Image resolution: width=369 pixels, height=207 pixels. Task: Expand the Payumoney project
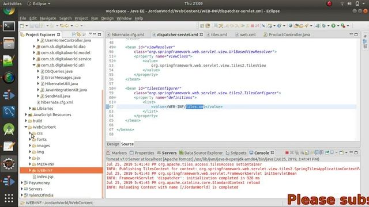[x=22, y=183]
